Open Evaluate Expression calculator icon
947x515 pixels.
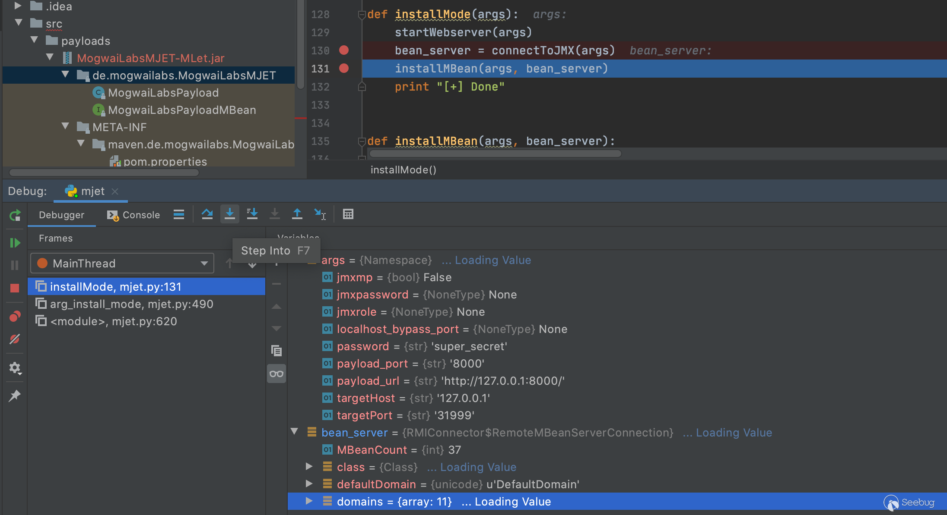click(x=348, y=214)
